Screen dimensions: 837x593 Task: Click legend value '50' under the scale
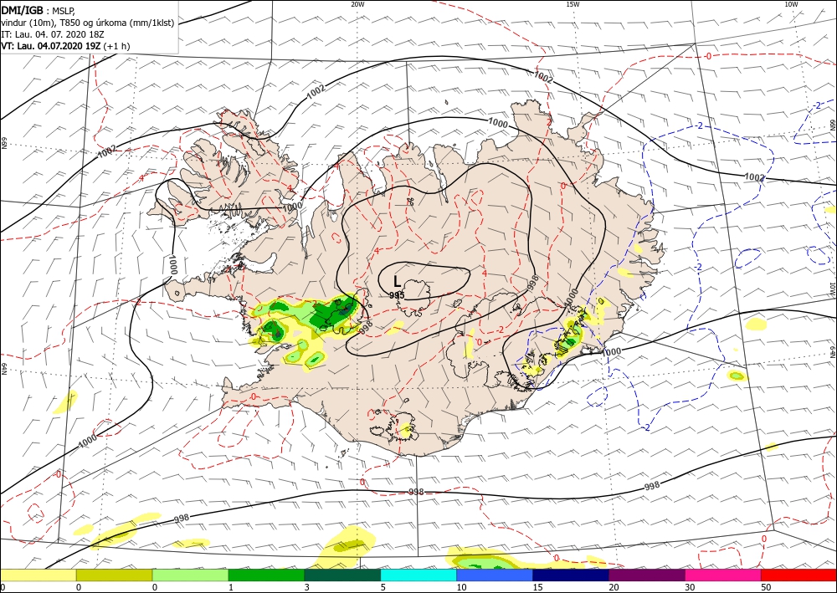766,587
